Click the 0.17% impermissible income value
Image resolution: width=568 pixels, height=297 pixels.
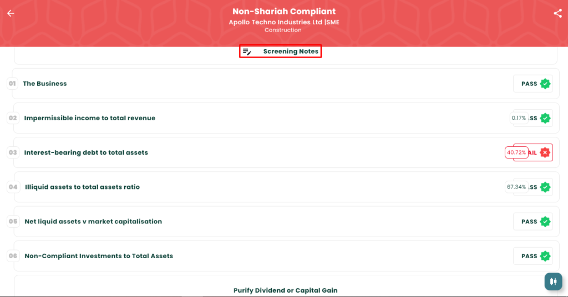pos(519,118)
